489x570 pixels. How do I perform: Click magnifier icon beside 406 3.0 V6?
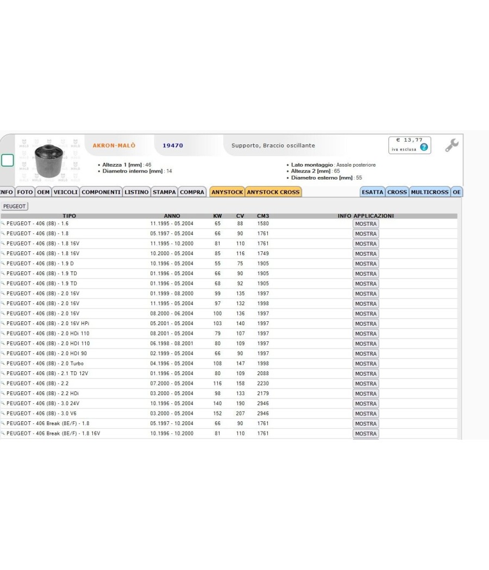click(3, 413)
